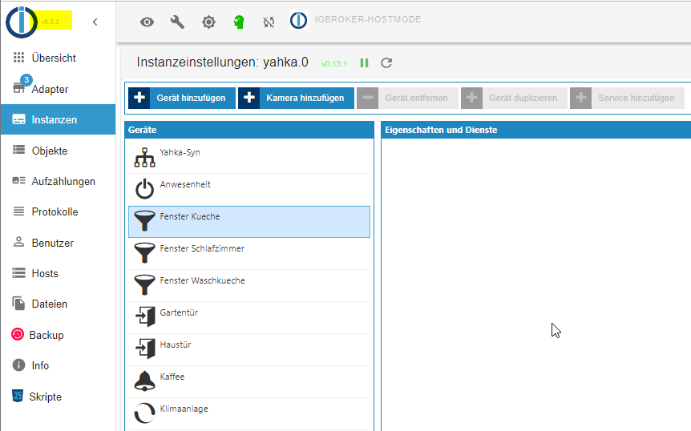
Task: Restart the yahka.0 instance with reload icon
Action: point(386,63)
